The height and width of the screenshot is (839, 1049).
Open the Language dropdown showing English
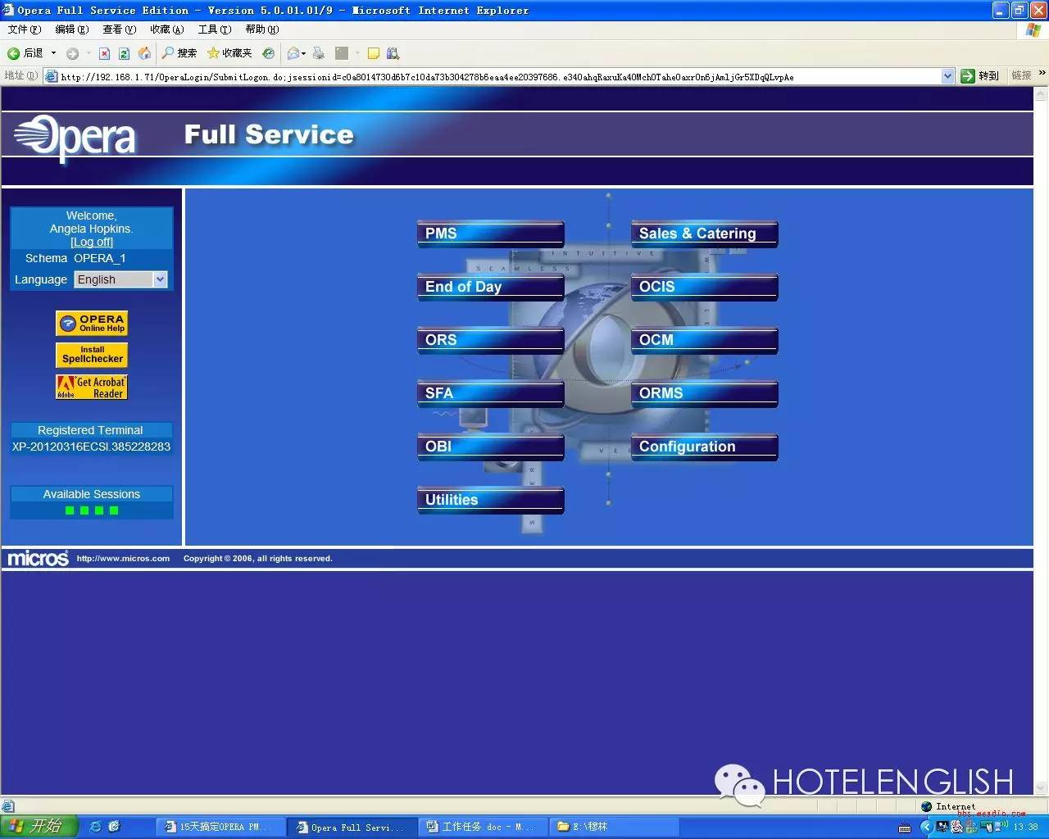pos(121,279)
